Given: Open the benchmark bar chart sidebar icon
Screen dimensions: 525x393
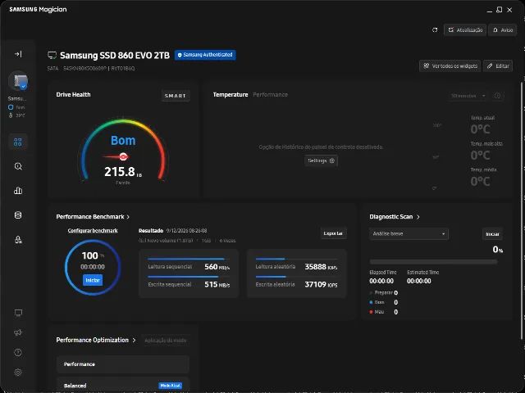Looking at the screenshot, I should (18, 191).
